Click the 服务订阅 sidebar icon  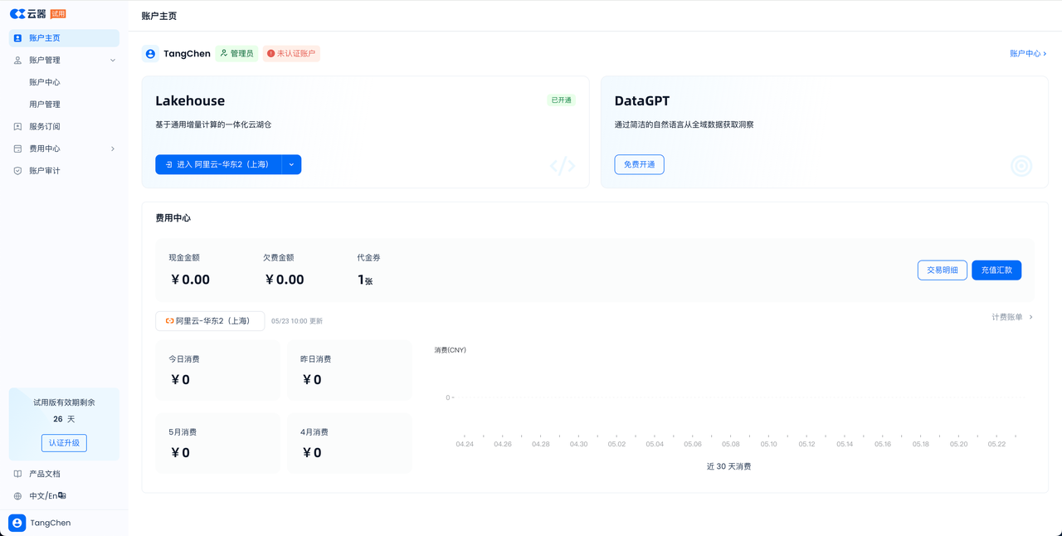tap(17, 127)
